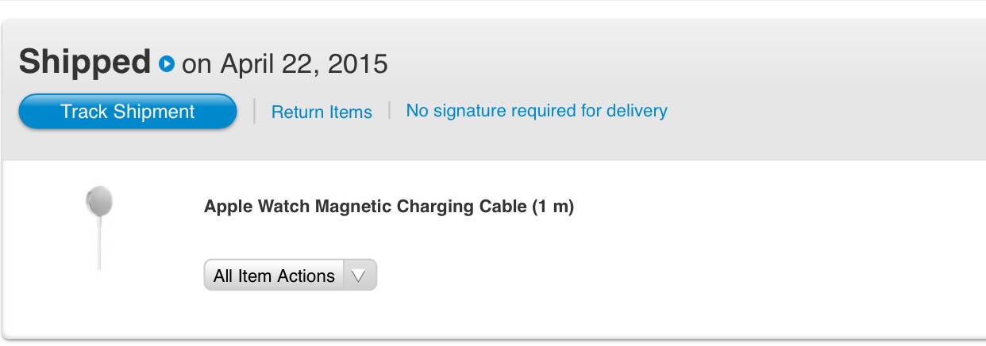Click the separator before No signature link
The image size is (986, 346).
pos(389,111)
